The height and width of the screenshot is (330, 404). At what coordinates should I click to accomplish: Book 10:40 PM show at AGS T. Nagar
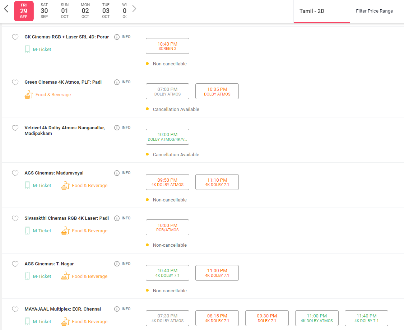[x=167, y=273]
